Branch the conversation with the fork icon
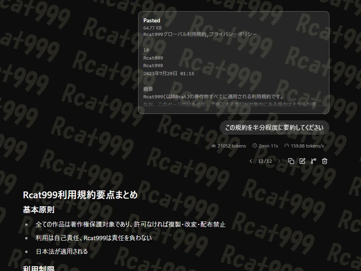Screen dimensions: 361x271 pos(313,161)
